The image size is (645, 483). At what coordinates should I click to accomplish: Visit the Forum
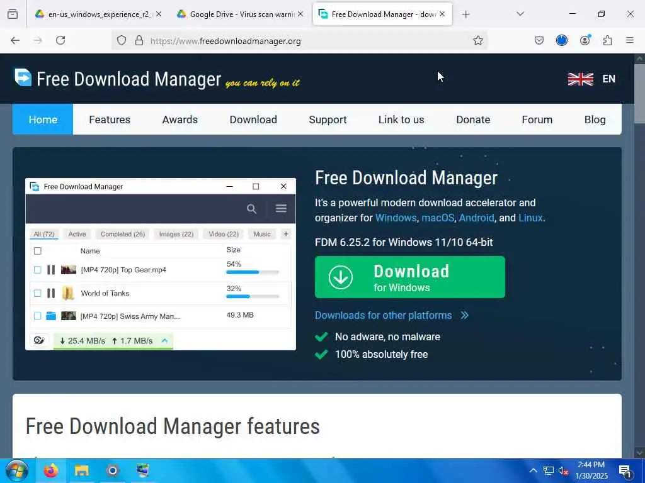[x=537, y=119]
